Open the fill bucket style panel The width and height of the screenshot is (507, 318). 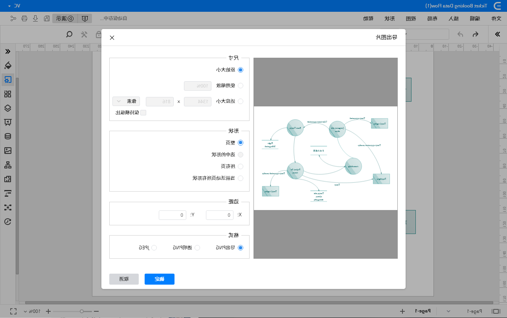click(x=7, y=65)
